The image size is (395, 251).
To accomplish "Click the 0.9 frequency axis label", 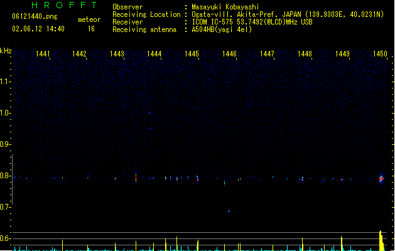I will (5, 144).
